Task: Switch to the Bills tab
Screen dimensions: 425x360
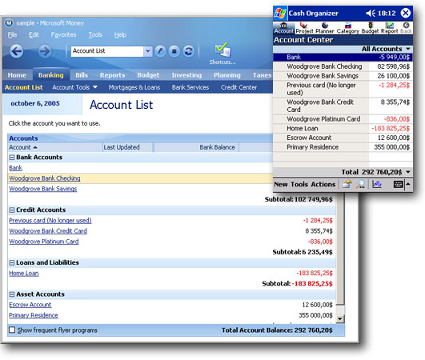Action: [82, 75]
